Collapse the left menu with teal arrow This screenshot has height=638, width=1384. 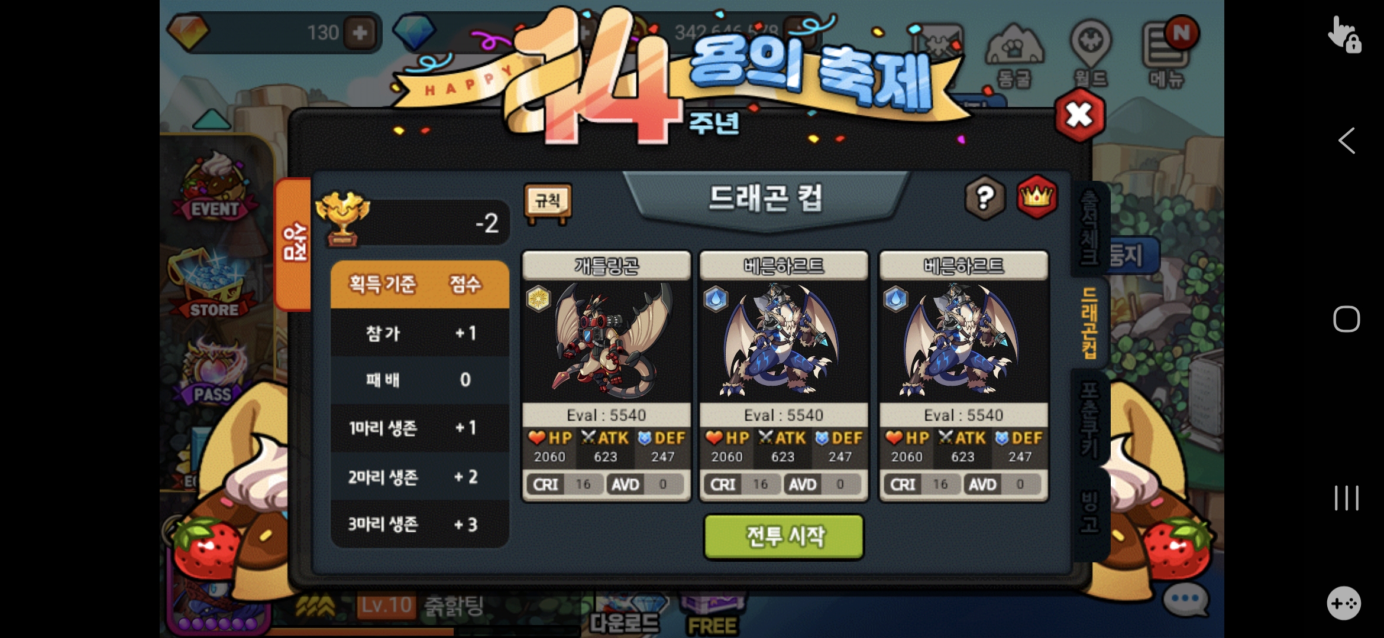coord(212,119)
